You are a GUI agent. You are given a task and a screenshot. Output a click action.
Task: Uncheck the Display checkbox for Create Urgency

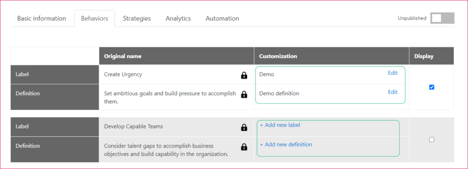(431, 87)
